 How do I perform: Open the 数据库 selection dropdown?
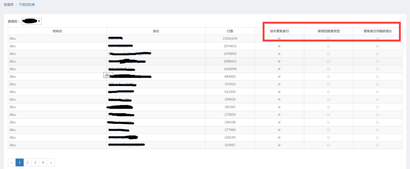tap(32, 21)
